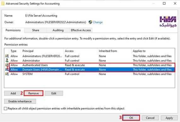
Task: Click the group icon of the Administrators entry
Action: click(x=7, y=56)
